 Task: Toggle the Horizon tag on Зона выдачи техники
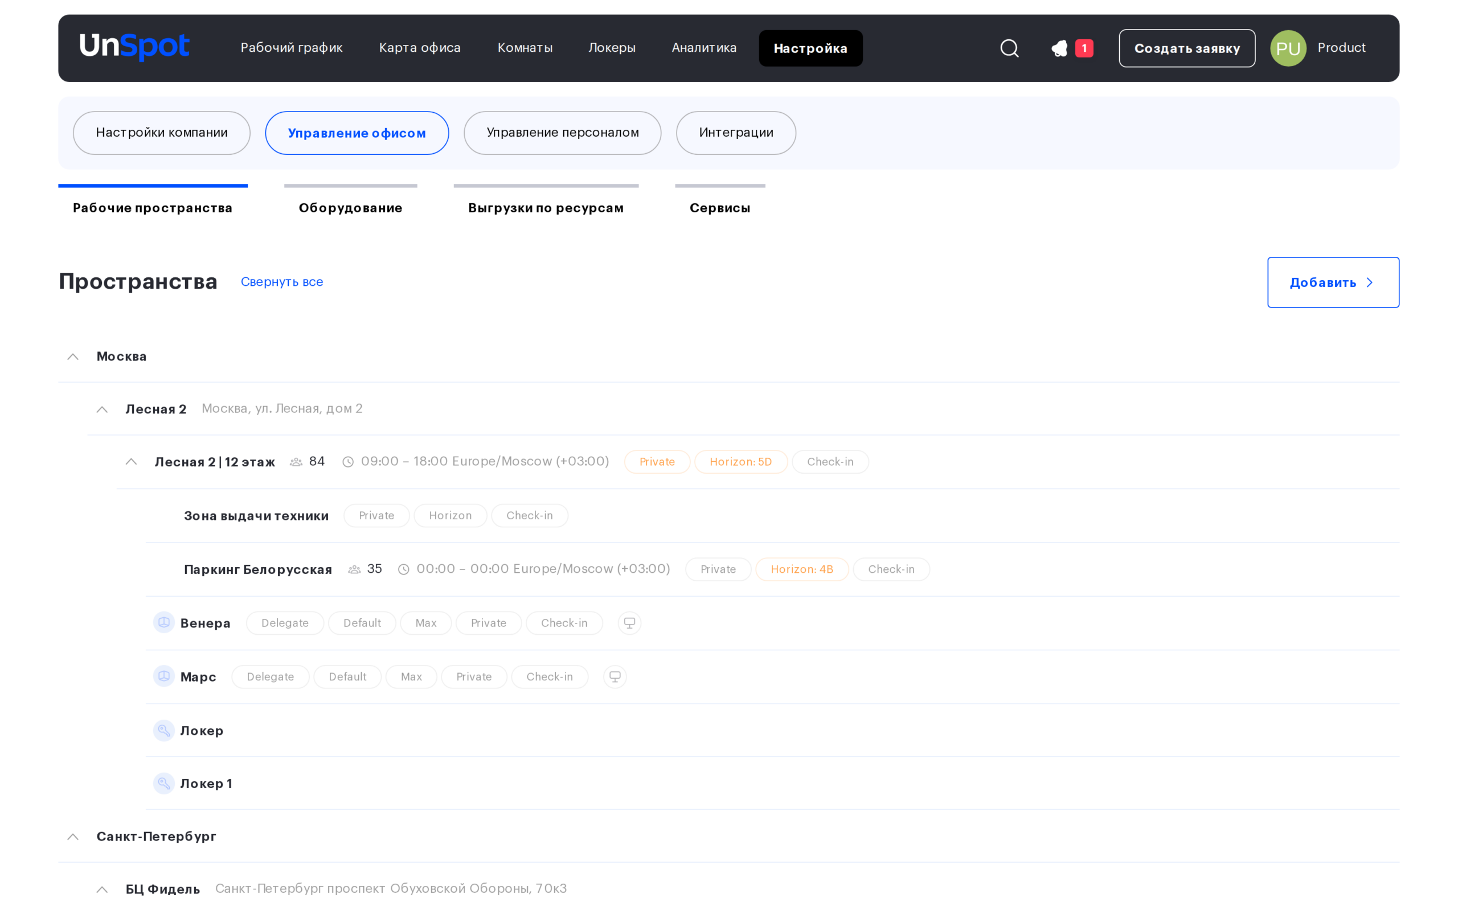tap(450, 516)
